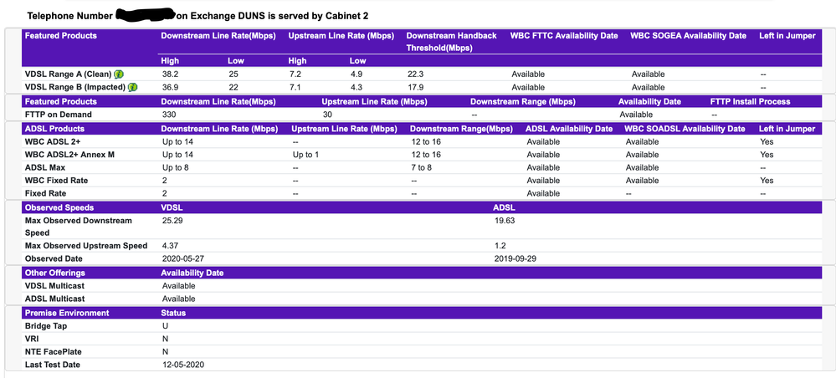Select the Other Offerings header

56,273
